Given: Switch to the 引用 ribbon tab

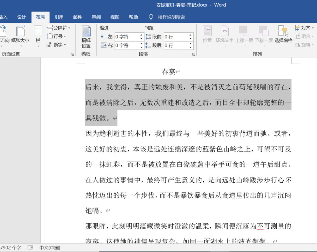Looking at the screenshot, I should tap(59, 17).
